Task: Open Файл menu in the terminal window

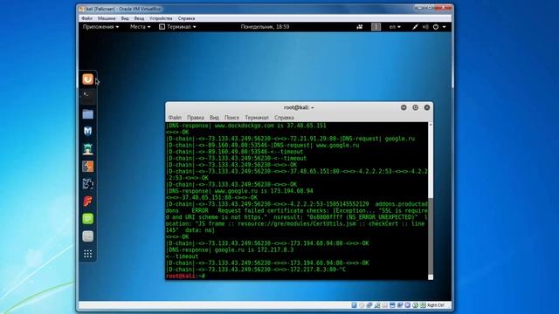Action: click(x=175, y=118)
